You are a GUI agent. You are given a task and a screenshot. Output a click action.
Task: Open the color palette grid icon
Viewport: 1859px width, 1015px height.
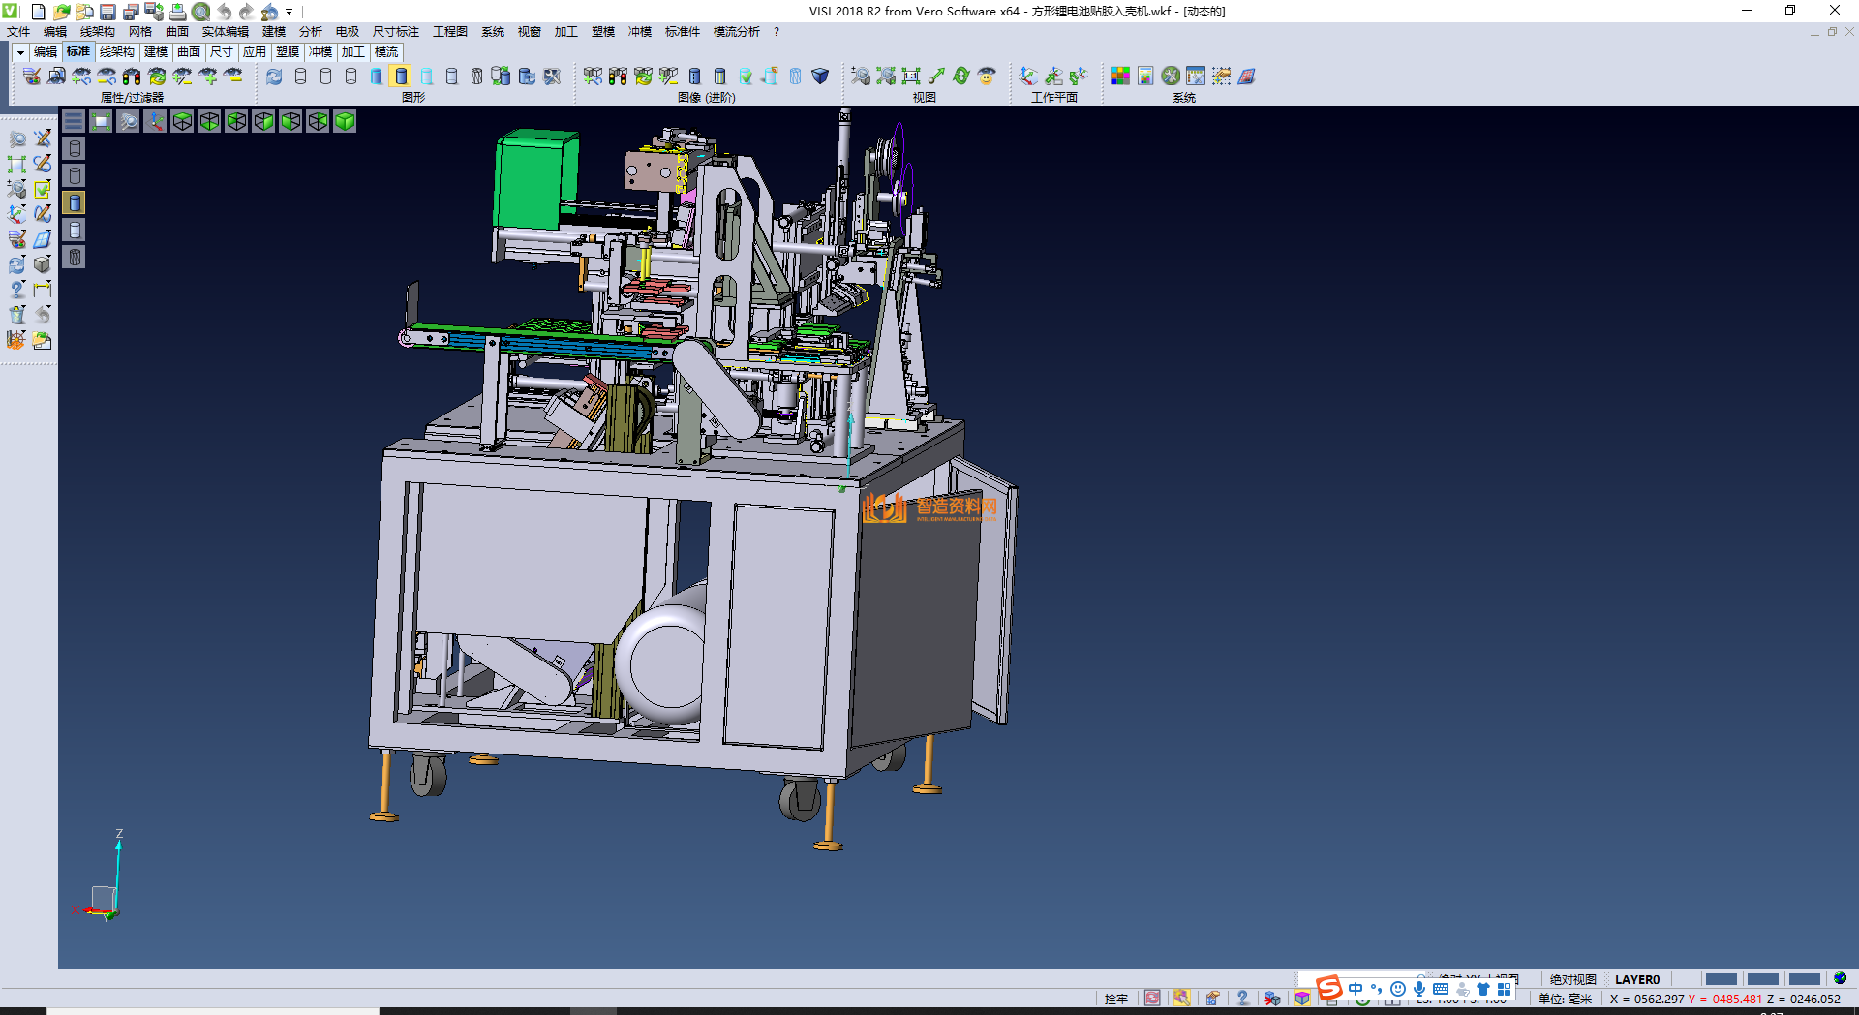point(1119,77)
